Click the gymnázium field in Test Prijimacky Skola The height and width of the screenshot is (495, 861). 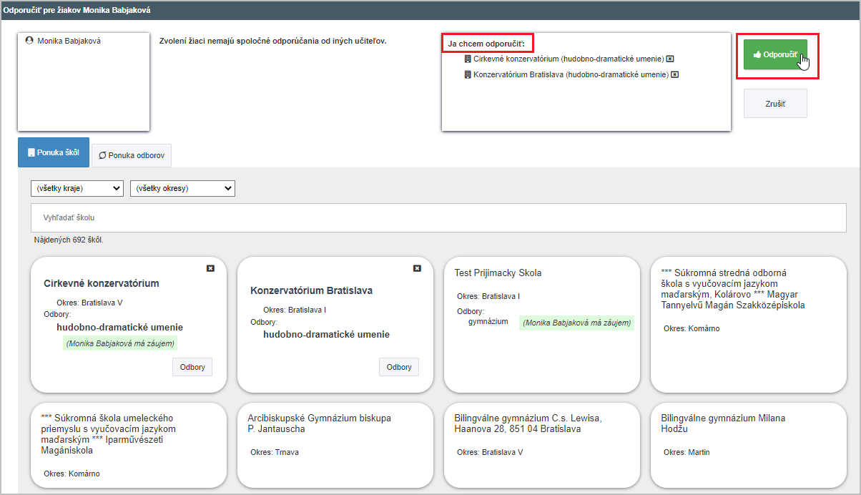[x=488, y=322]
